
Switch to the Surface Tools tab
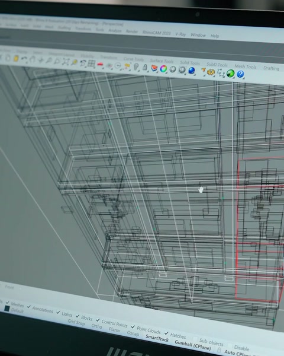click(162, 61)
